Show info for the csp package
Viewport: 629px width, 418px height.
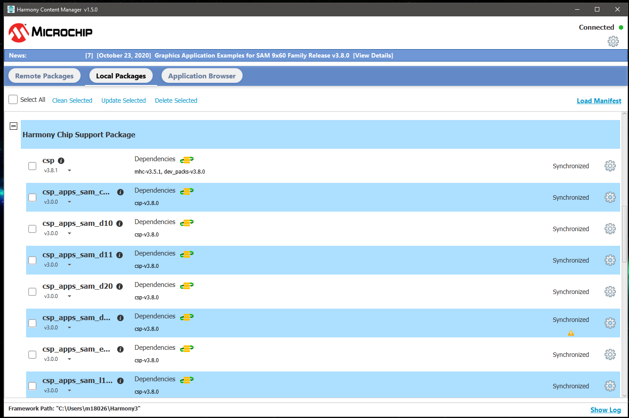(61, 161)
